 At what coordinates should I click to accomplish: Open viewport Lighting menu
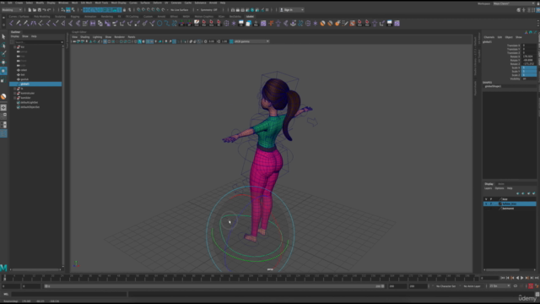(98, 37)
